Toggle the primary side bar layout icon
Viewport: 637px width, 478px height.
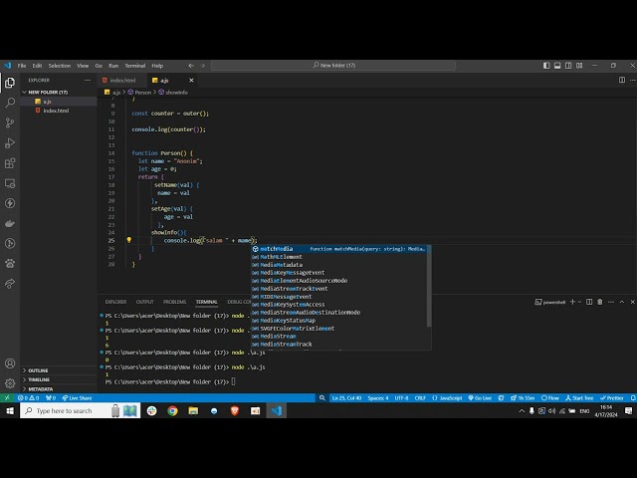tap(546, 66)
